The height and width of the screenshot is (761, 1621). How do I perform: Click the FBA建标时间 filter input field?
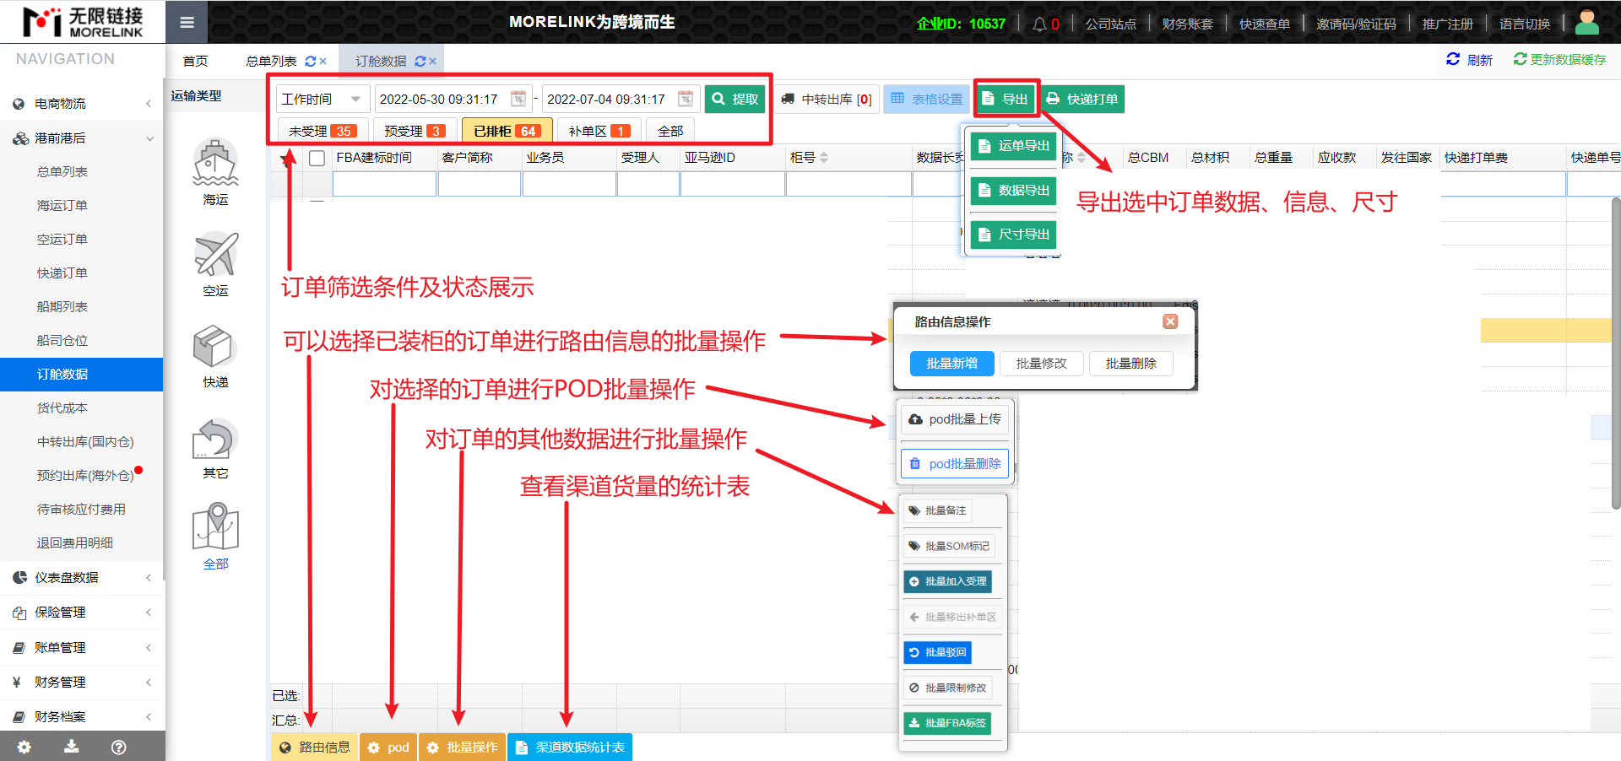click(384, 184)
